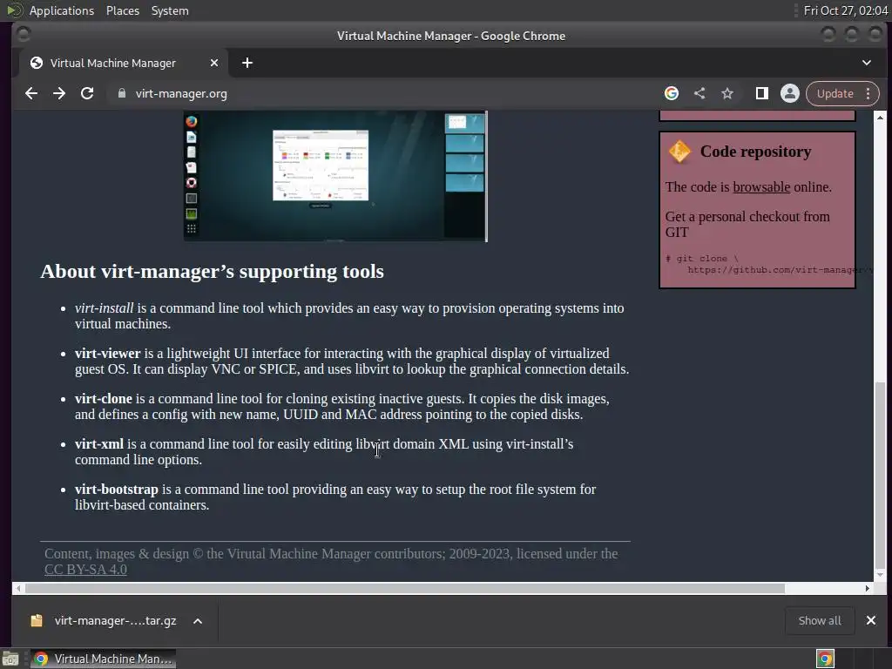This screenshot has height=669, width=892.
Task: Open Chrome side panel icon
Action: click(x=761, y=93)
